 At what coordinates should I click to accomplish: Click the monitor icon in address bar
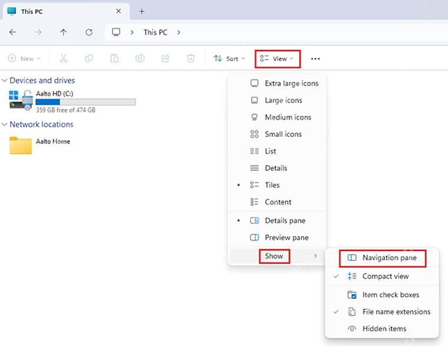point(116,32)
